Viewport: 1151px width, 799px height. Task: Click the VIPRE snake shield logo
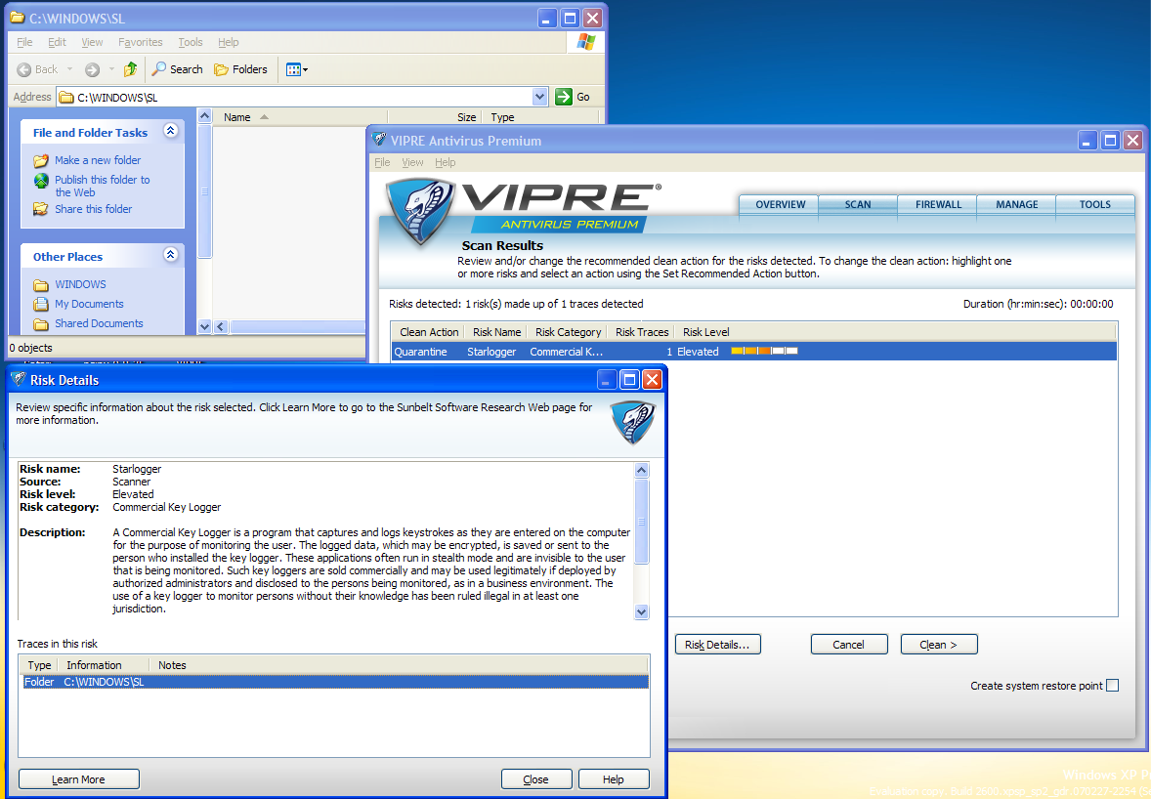pos(420,212)
